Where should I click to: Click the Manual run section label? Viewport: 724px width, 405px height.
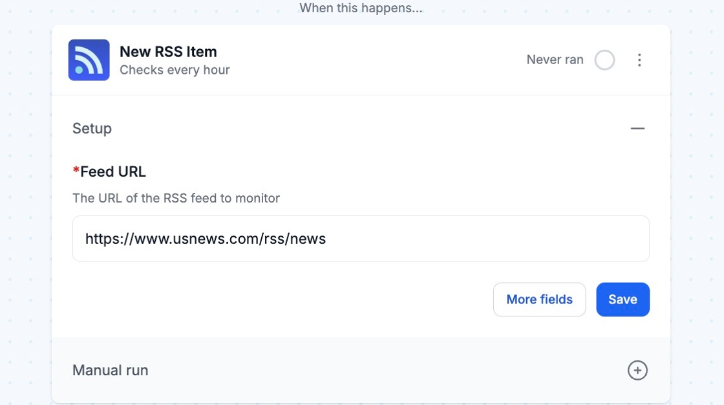pyautogui.click(x=110, y=370)
